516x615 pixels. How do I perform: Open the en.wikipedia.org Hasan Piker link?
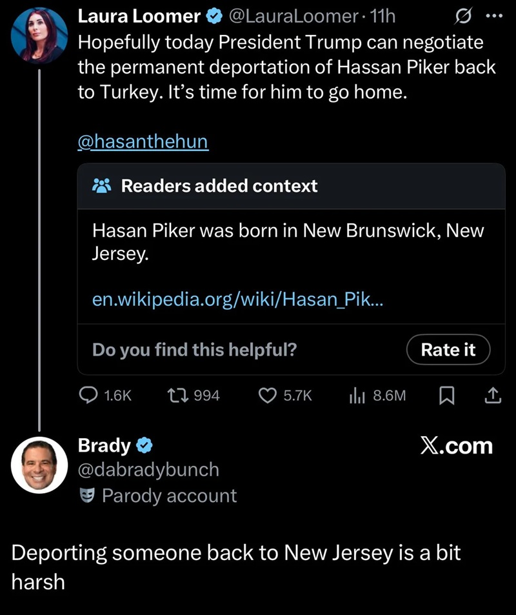coord(237,299)
